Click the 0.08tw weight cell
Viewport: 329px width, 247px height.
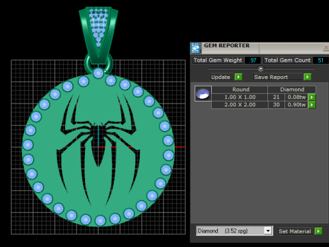[x=296, y=97]
